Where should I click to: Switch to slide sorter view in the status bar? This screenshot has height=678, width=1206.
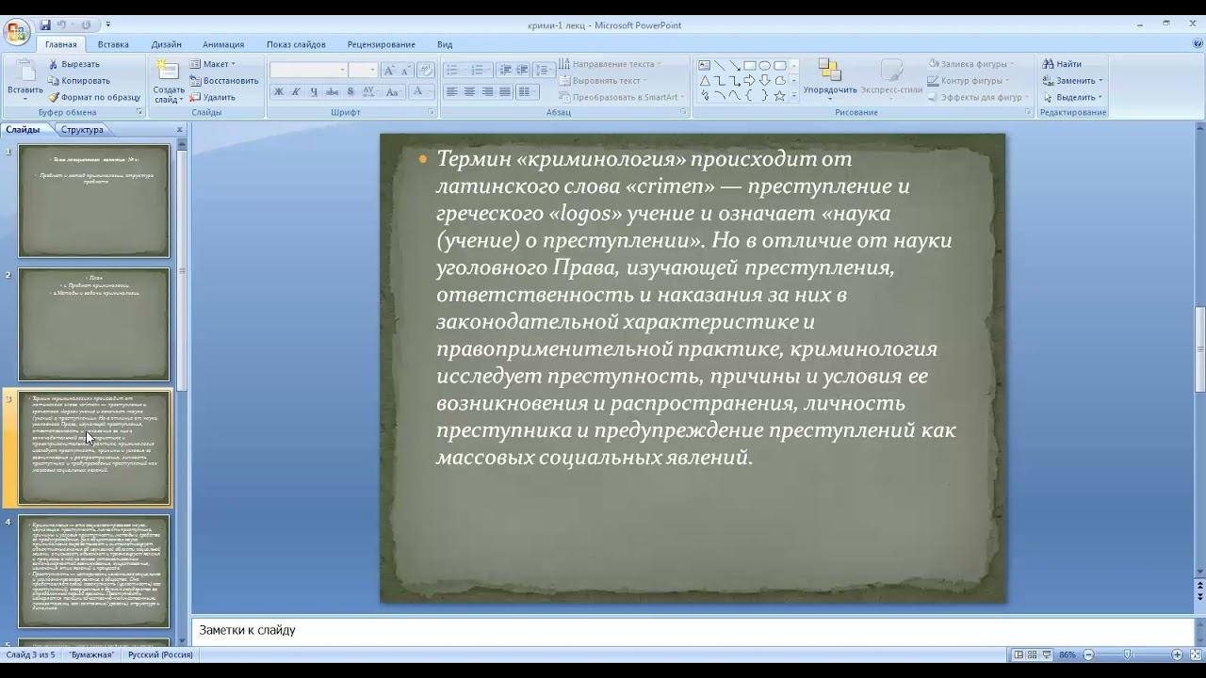pyautogui.click(x=1032, y=654)
